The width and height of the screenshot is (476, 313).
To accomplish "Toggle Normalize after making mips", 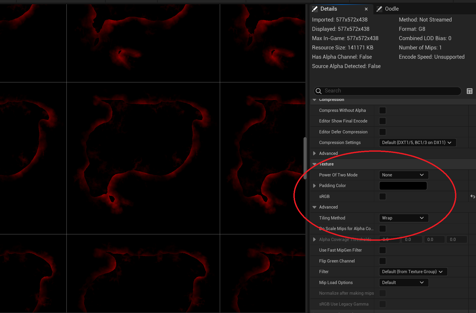I will (x=382, y=293).
